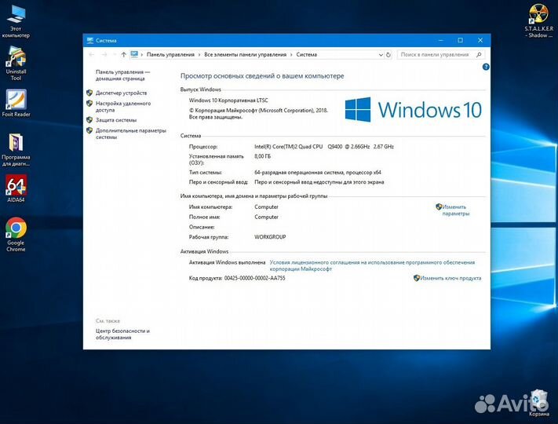558x424 pixels.
Task: Select the Корзина recycle bin icon
Action: coord(539,403)
